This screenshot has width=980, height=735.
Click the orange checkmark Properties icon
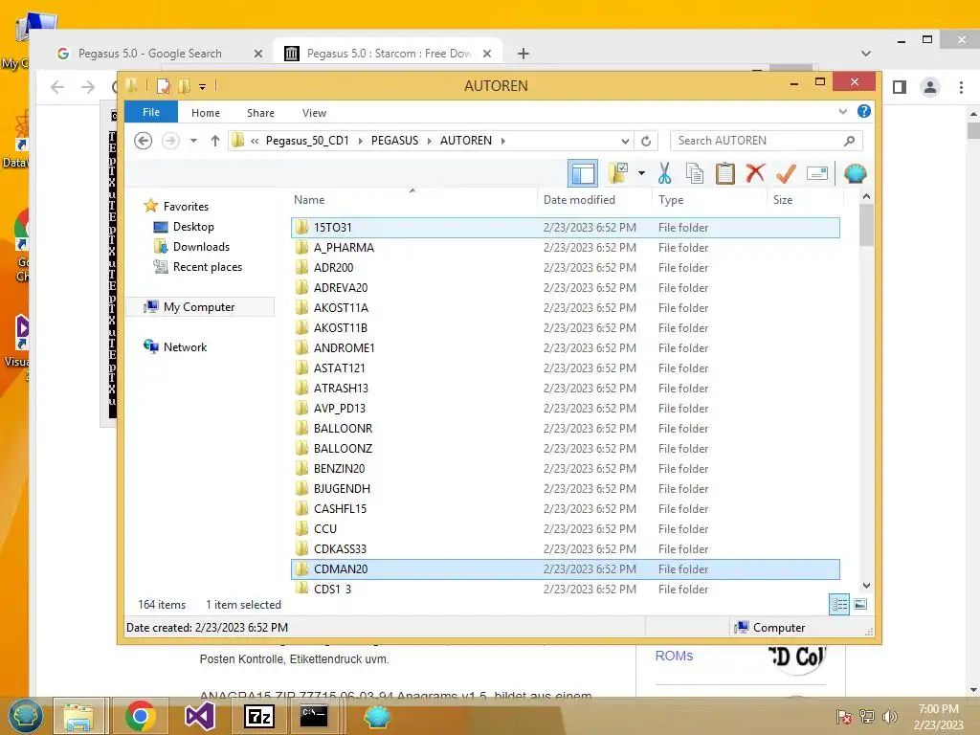786,173
